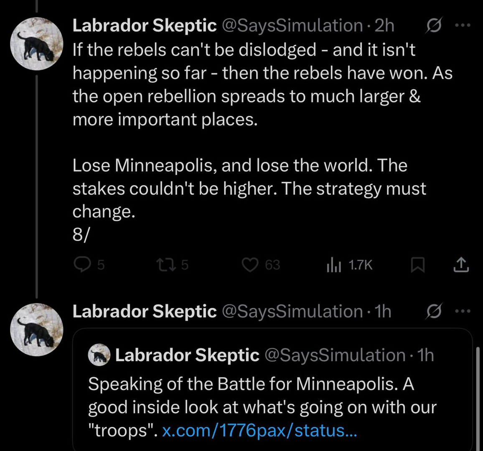Share the 8/ thread tweet
Screen dimensions: 483x451
tap(461, 265)
